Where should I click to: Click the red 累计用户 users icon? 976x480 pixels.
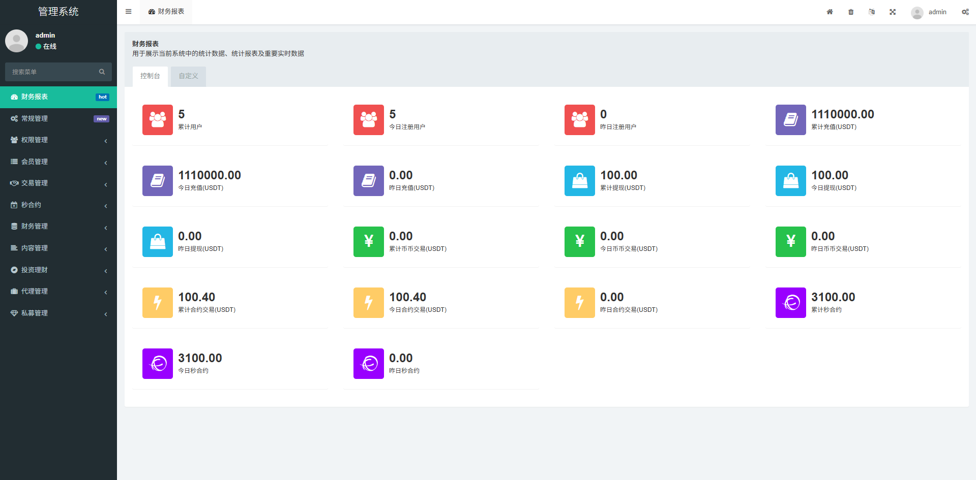(x=158, y=120)
